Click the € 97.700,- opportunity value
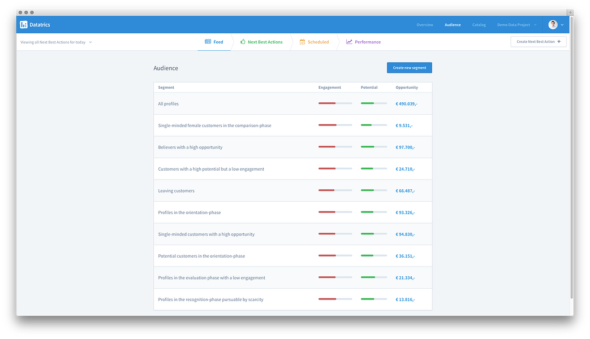Image resolution: width=590 pixels, height=339 pixels. (405, 147)
